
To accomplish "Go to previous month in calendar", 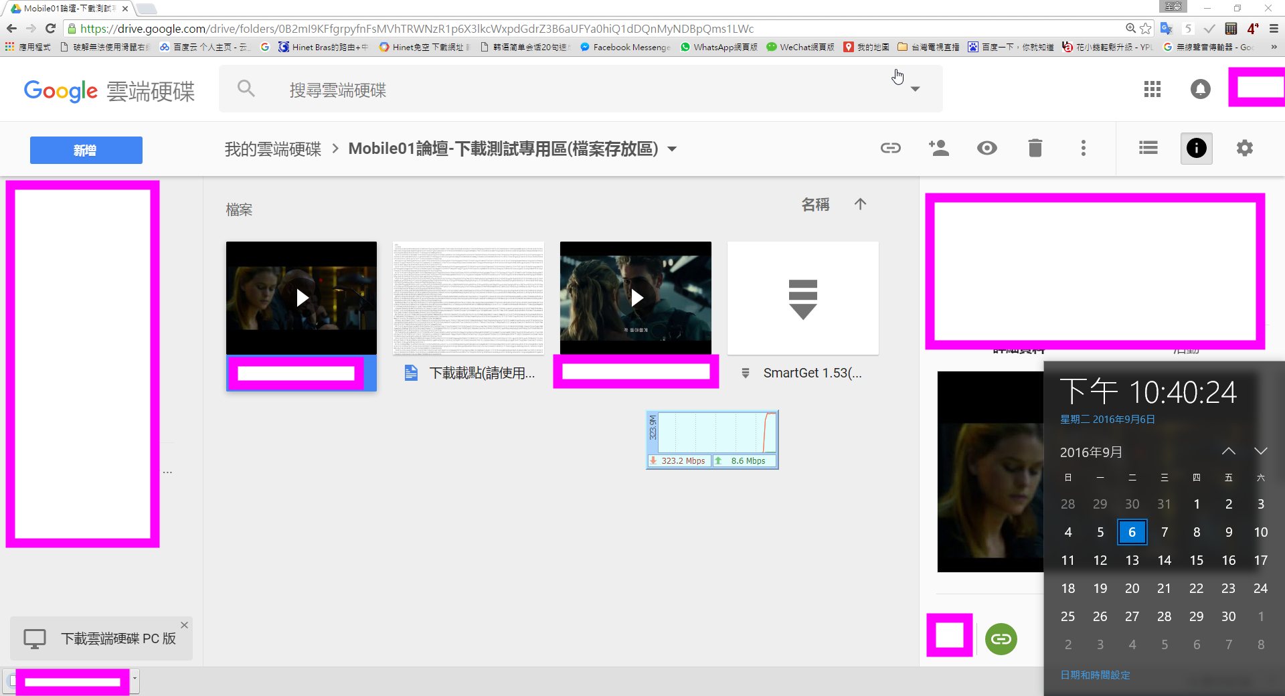I will 1229,451.
